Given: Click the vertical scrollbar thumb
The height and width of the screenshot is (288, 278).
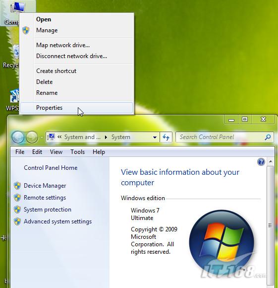Looking at the screenshot, I should click(x=271, y=225).
